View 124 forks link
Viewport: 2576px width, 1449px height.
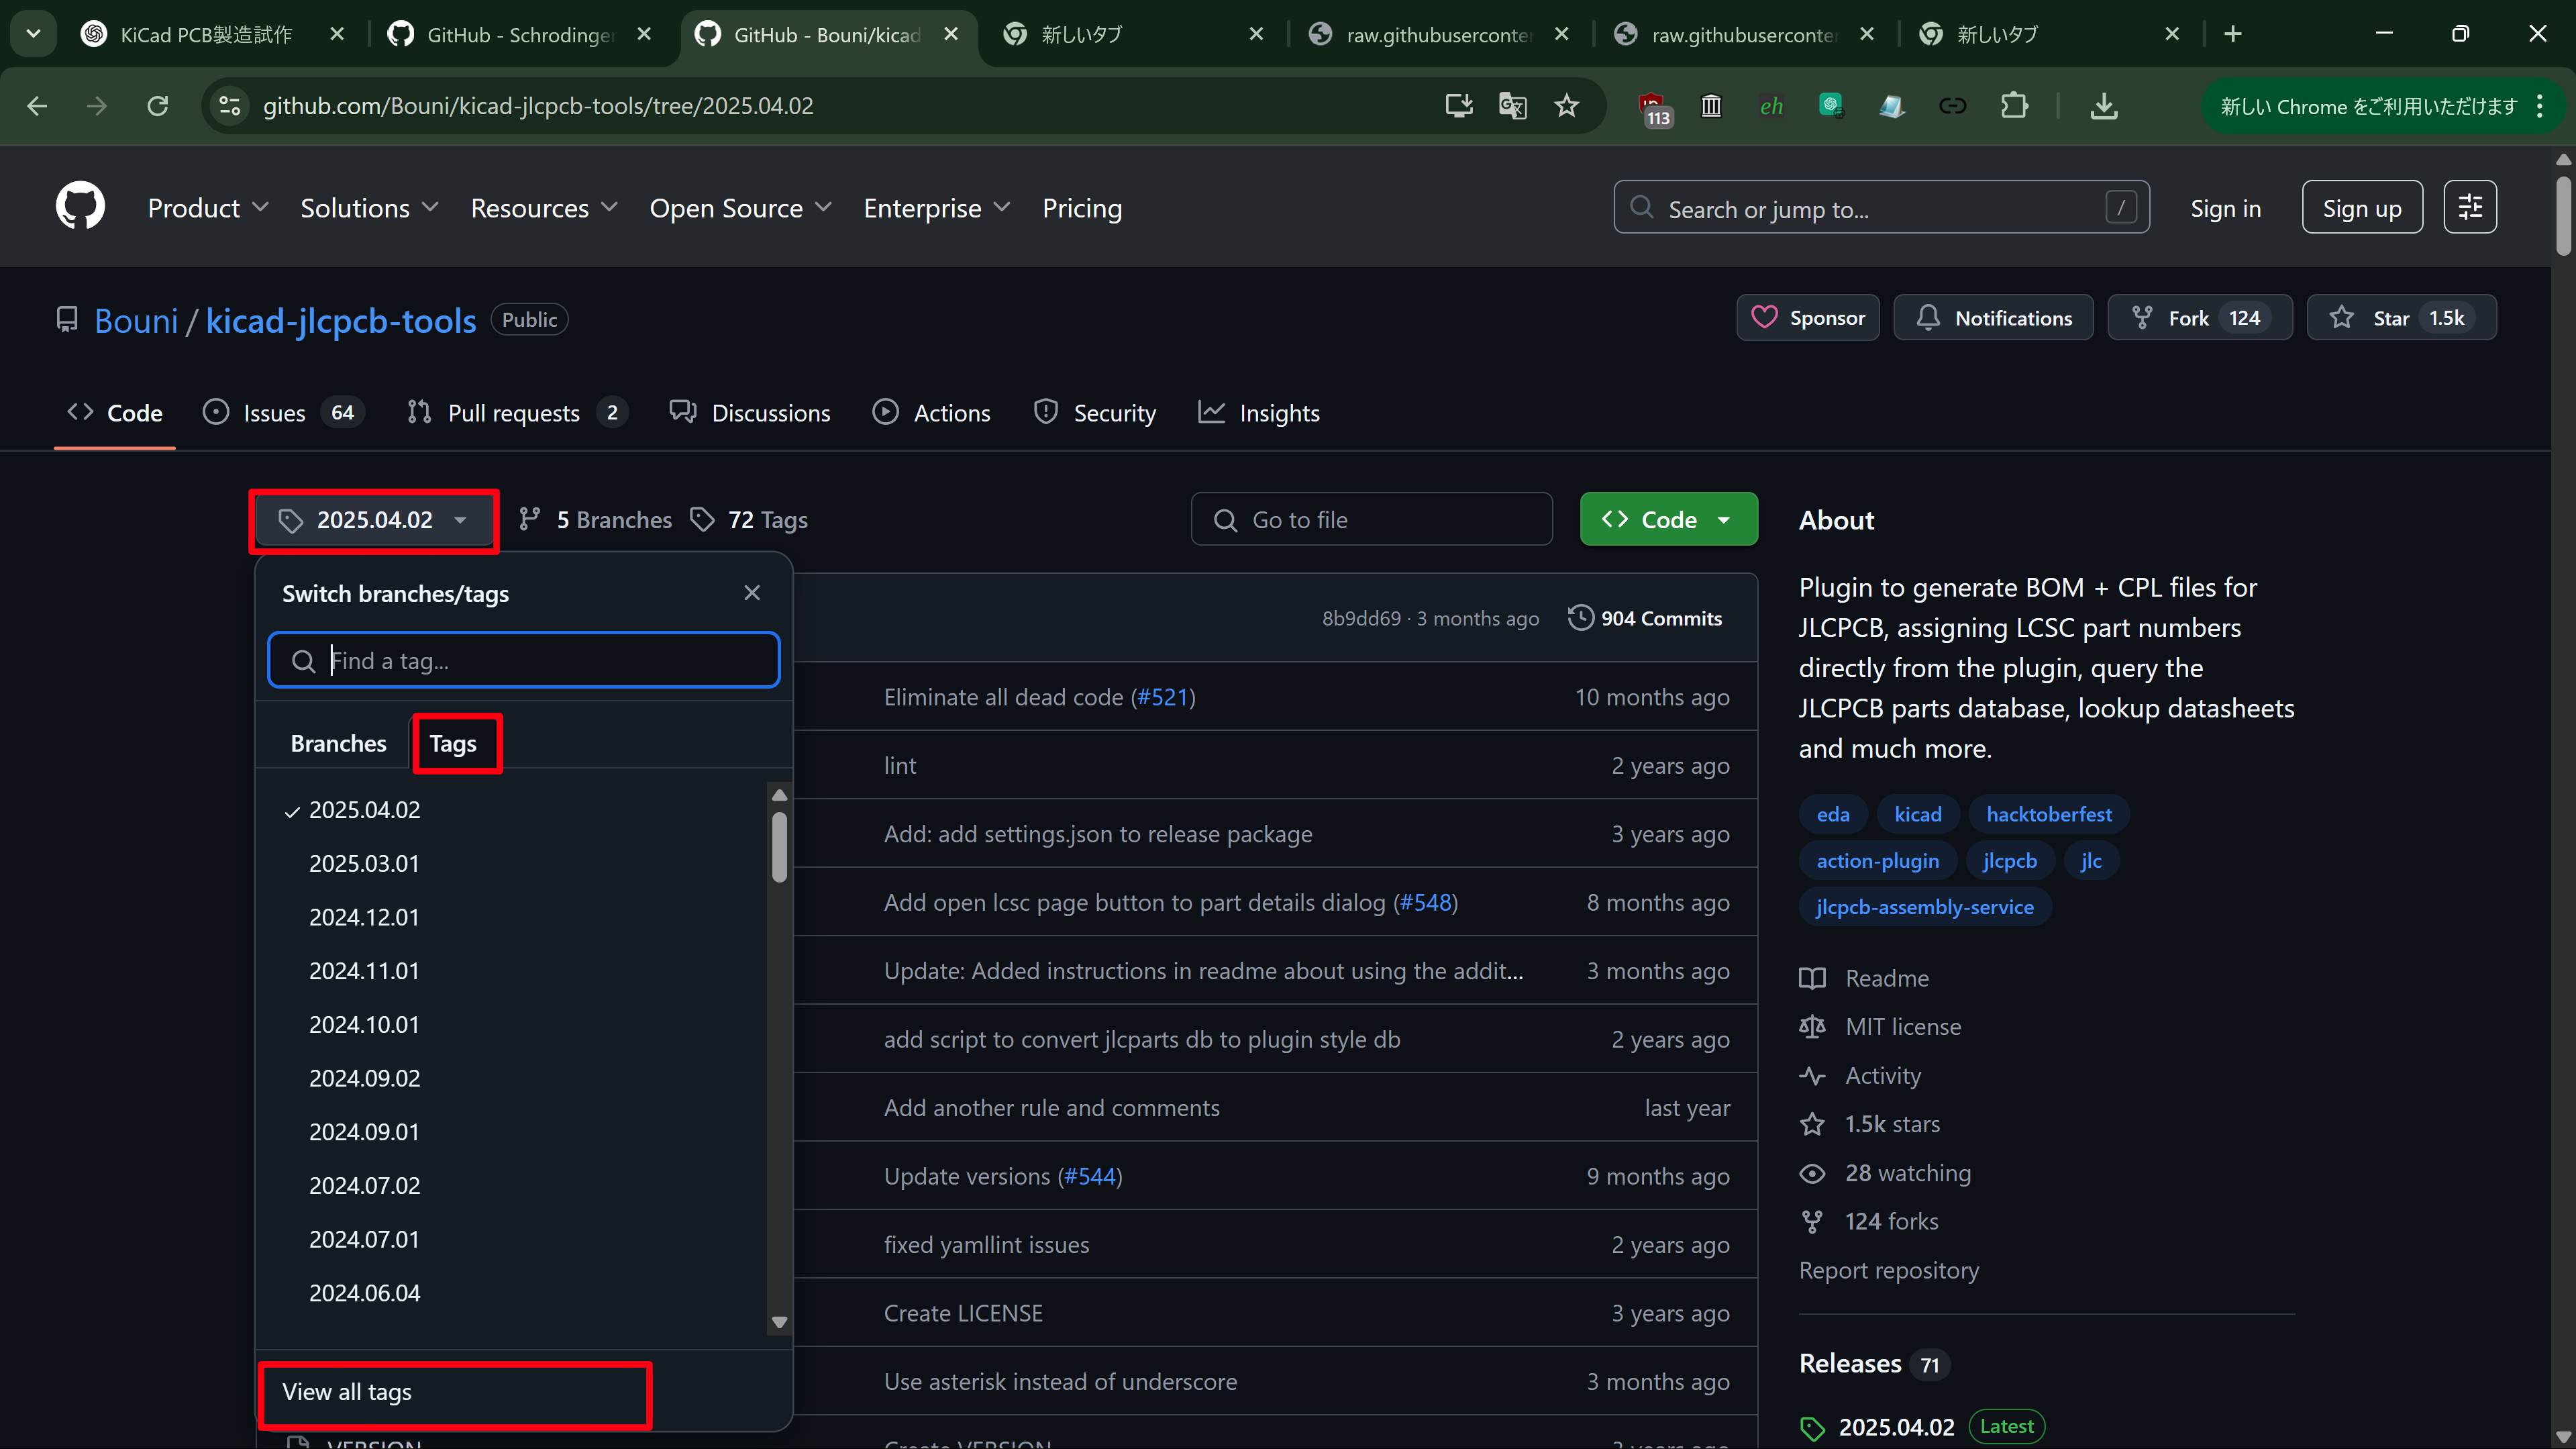(x=1869, y=1222)
